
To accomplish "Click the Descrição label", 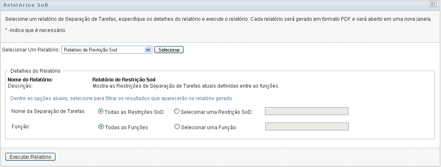I will 20,86.
